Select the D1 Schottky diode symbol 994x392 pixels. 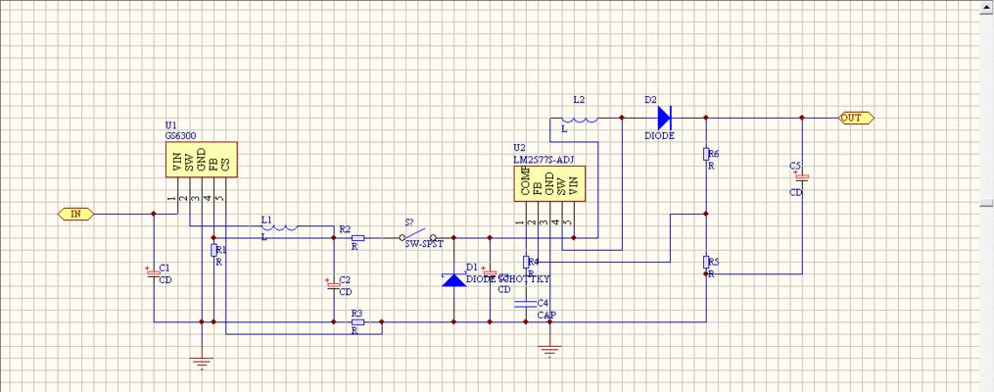coord(453,279)
